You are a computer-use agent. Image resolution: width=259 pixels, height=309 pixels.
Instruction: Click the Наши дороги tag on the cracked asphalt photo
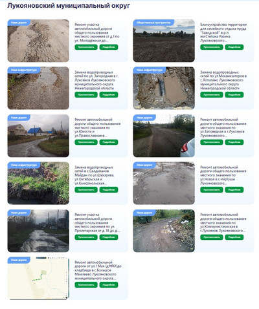tap(19, 23)
